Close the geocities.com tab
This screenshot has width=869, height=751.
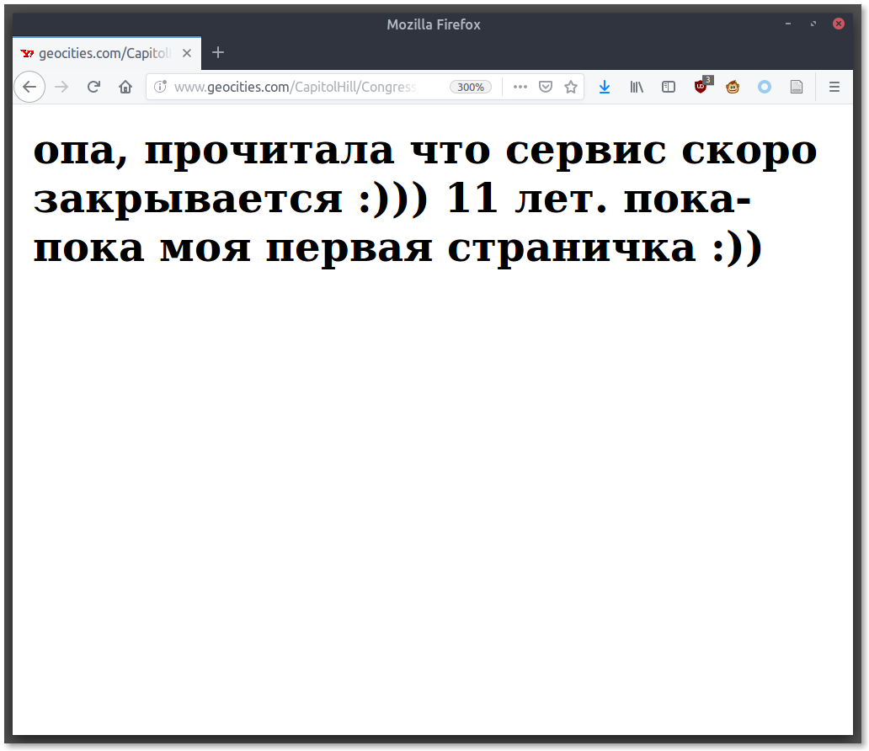(x=187, y=53)
